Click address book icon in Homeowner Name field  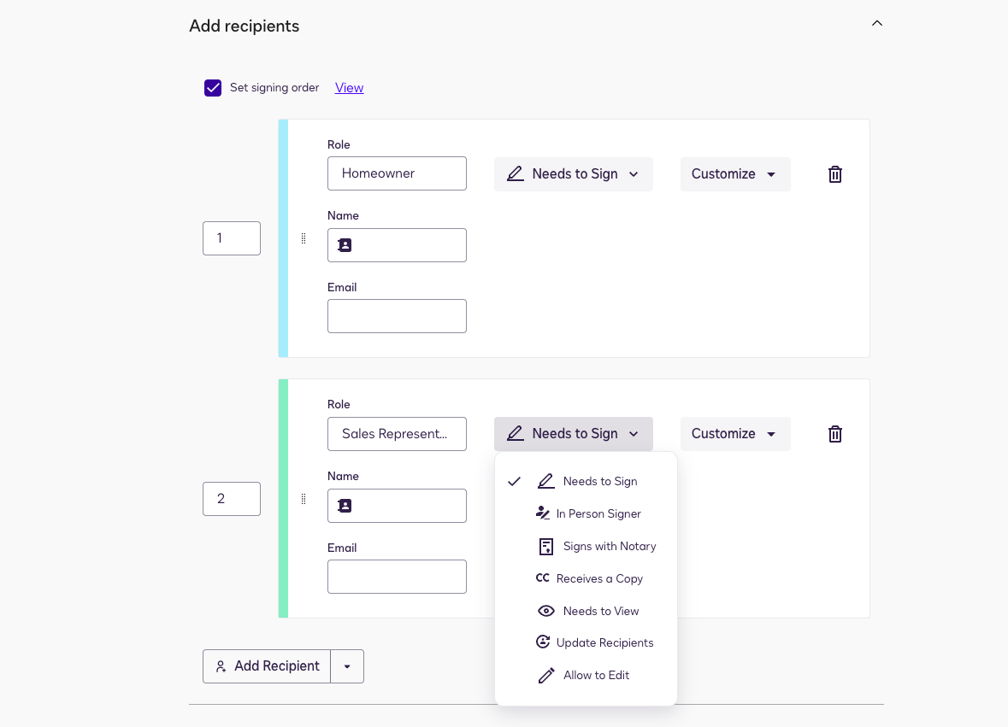(345, 245)
